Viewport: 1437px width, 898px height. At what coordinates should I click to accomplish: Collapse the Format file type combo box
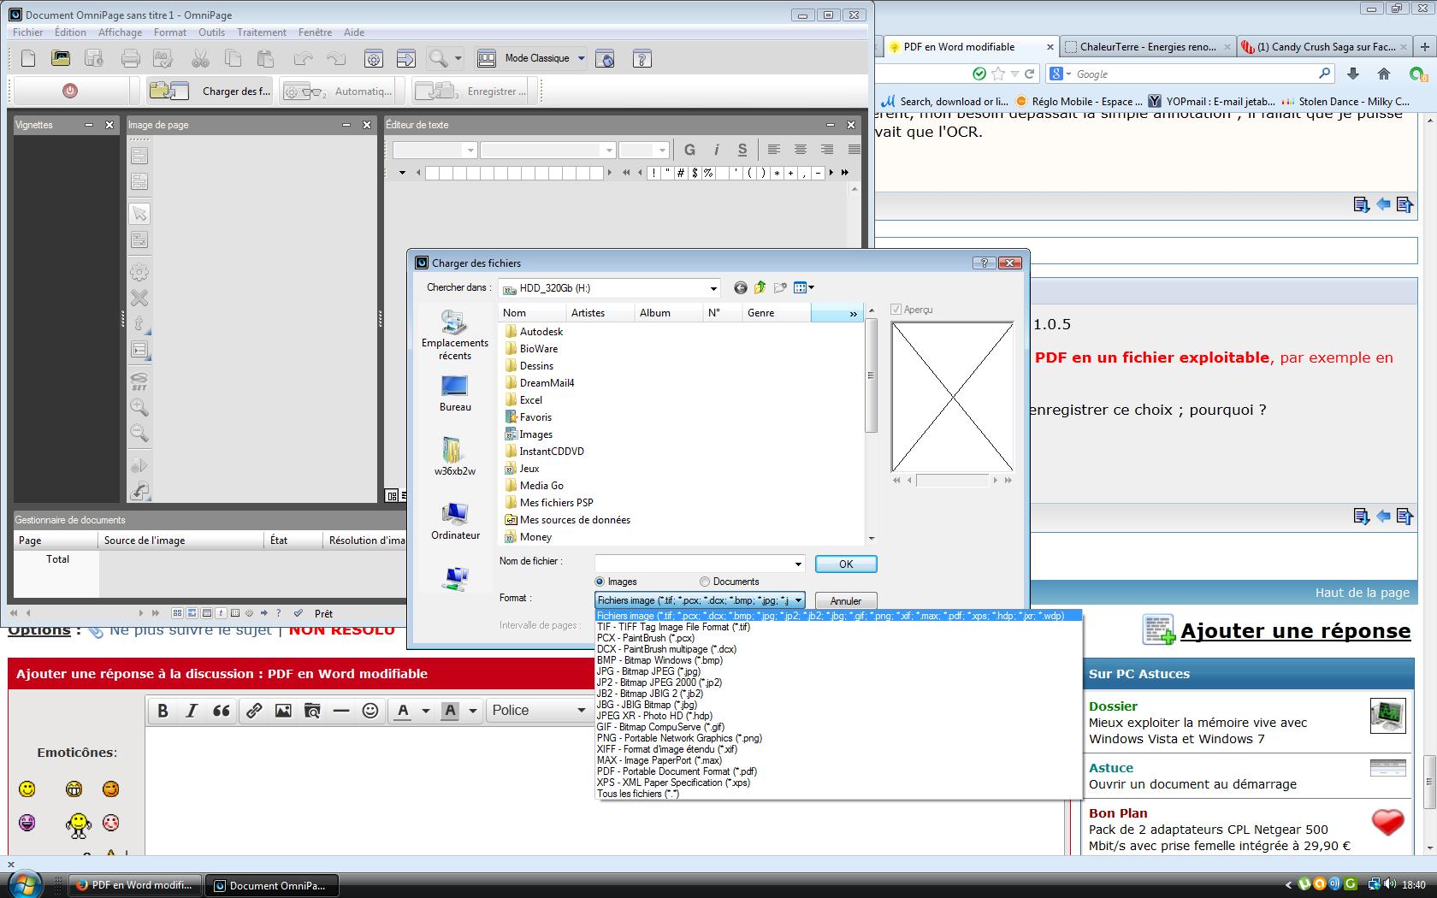point(700,600)
